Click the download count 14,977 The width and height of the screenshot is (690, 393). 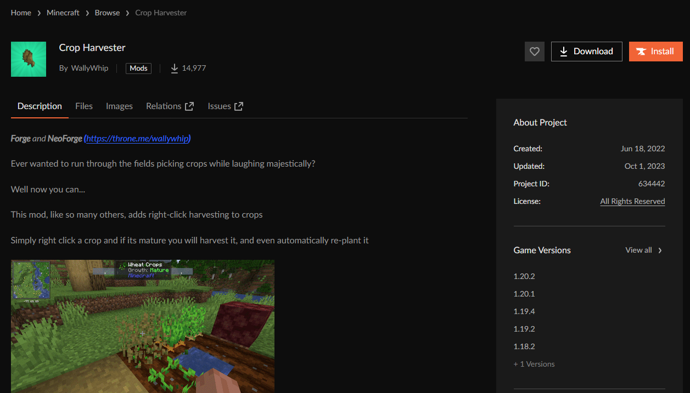[194, 68]
